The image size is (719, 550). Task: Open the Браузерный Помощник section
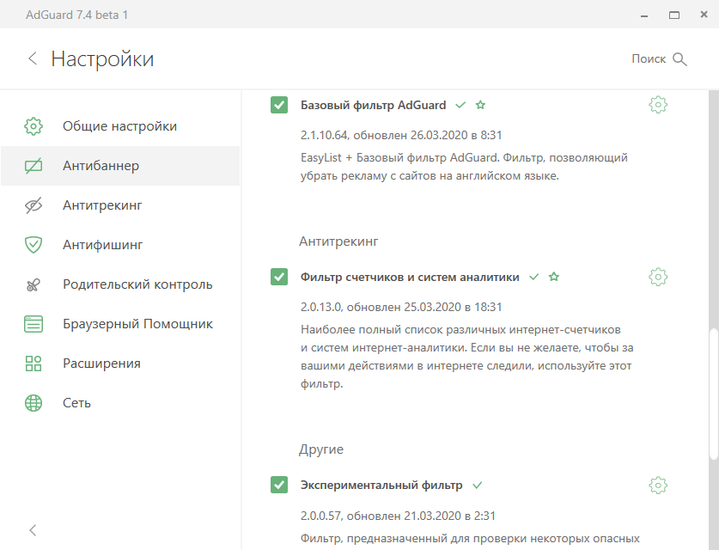tap(137, 324)
